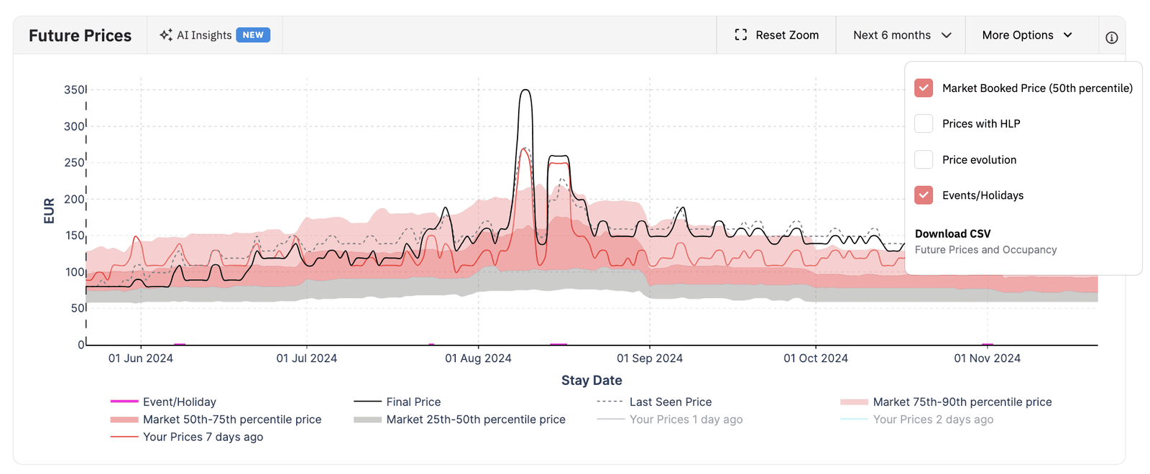Toggle Event/Holiday legend entry
The height and width of the screenshot is (474, 1150).
click(163, 402)
